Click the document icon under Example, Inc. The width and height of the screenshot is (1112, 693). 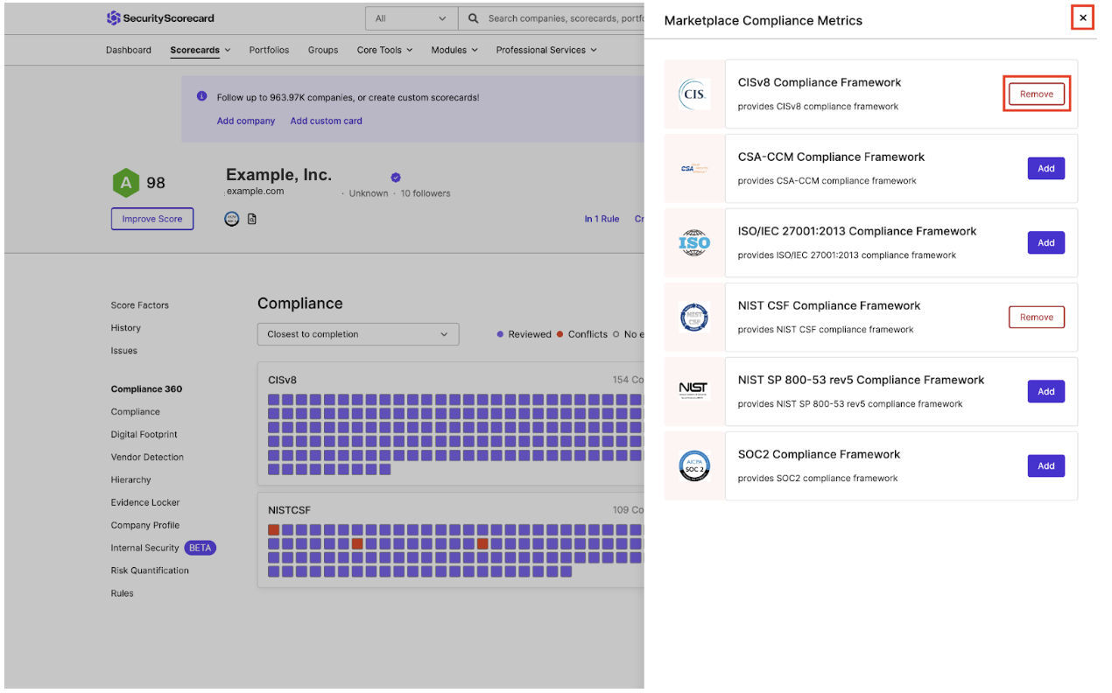[252, 219]
